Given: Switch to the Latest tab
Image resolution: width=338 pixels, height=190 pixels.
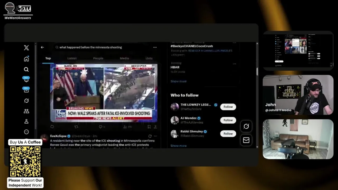Looking at the screenshot, I should (x=72, y=58).
